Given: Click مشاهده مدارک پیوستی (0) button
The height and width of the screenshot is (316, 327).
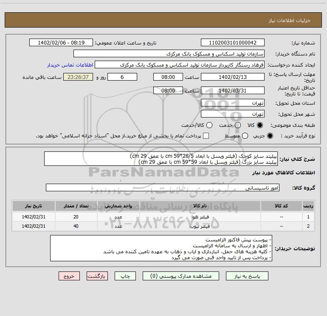Looking at the screenshot, I should (x=181, y=276).
